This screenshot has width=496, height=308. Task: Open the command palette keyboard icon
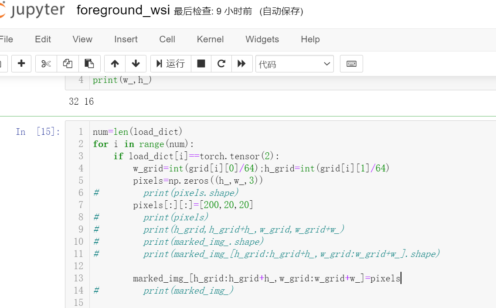coord(351,63)
